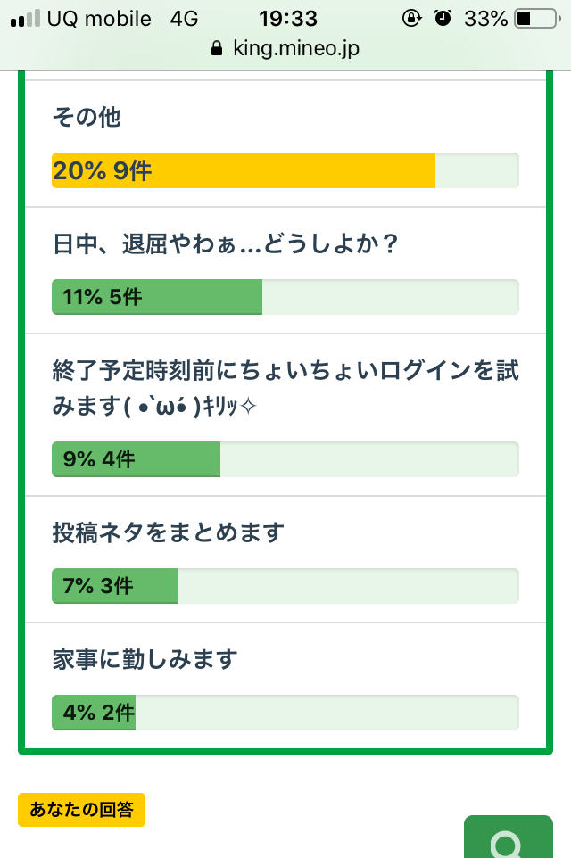Select the 家事に勤しみます poll option
This screenshot has height=858, width=571.
tap(145, 659)
